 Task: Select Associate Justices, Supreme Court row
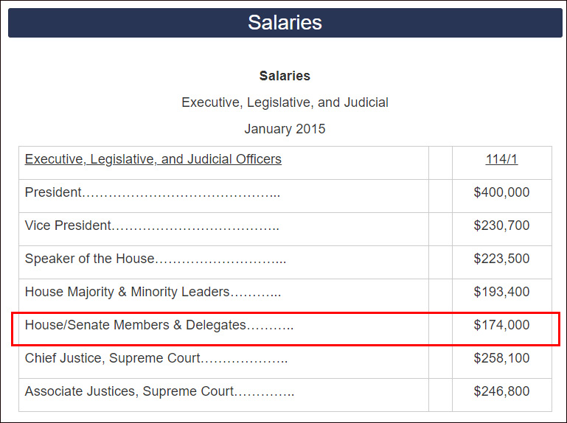coord(130,391)
